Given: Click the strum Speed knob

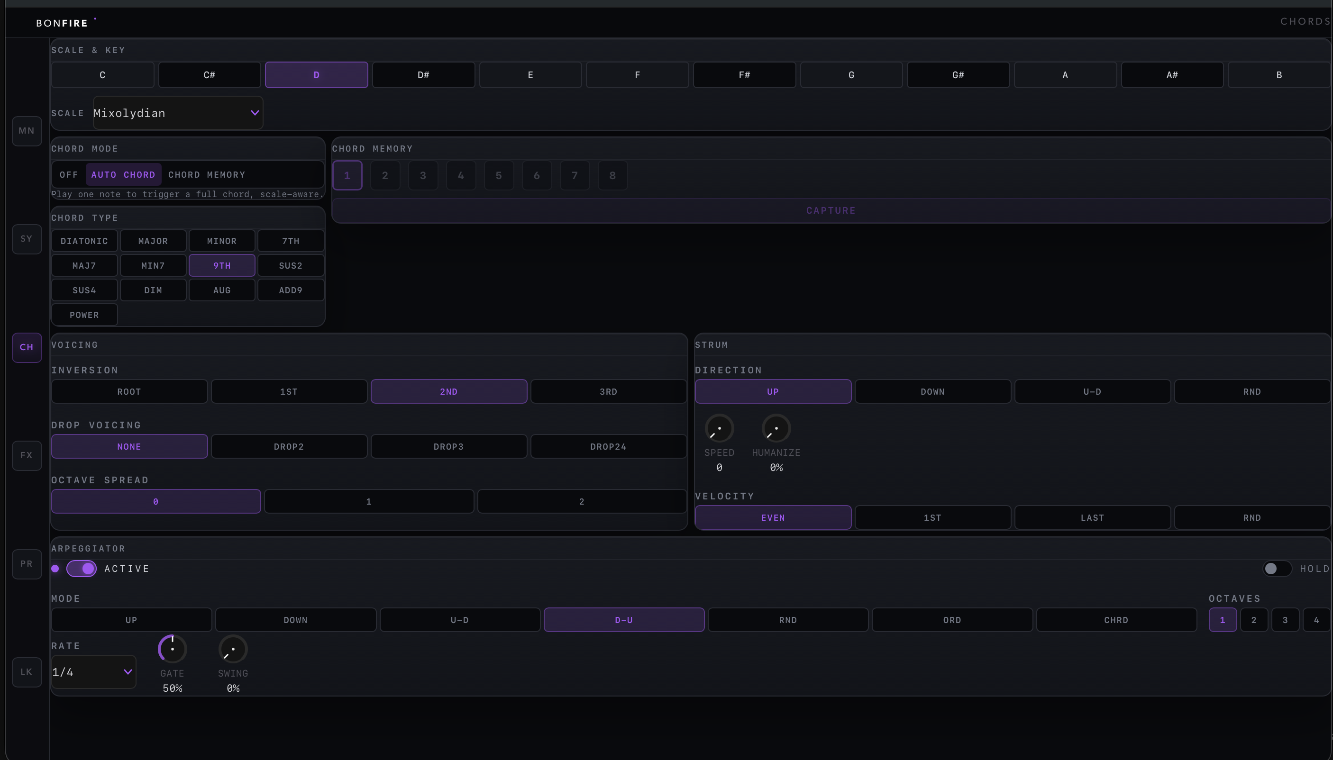Looking at the screenshot, I should (719, 428).
